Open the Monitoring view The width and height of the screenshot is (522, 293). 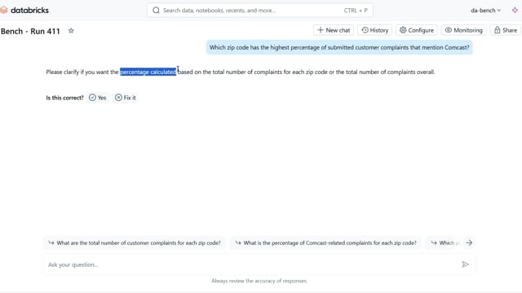pos(464,30)
